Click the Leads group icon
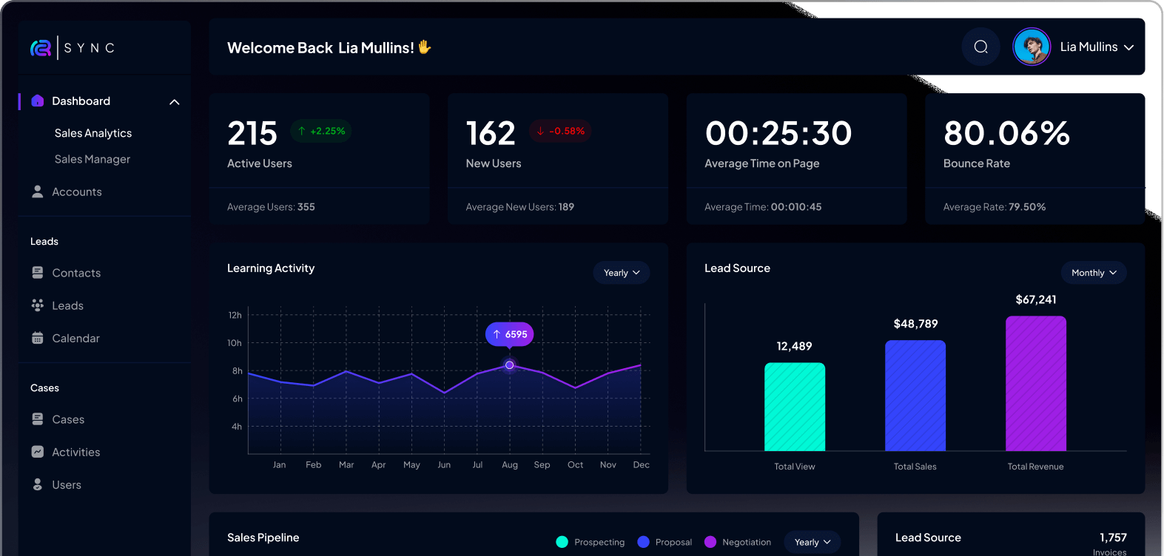 38,305
